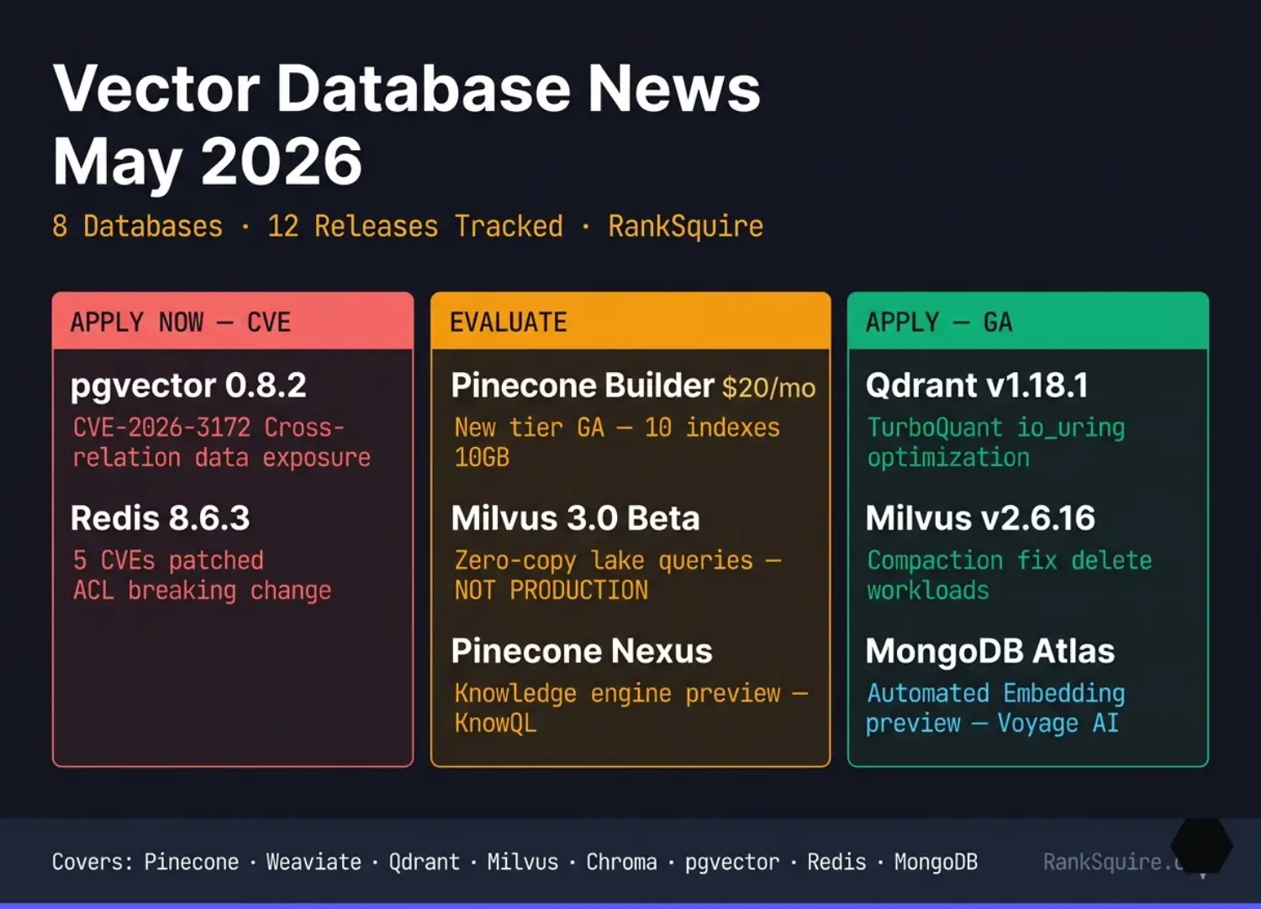Viewport: 1261px width, 909px height.
Task: Click the 'KnowQL' text
Action: [495, 723]
